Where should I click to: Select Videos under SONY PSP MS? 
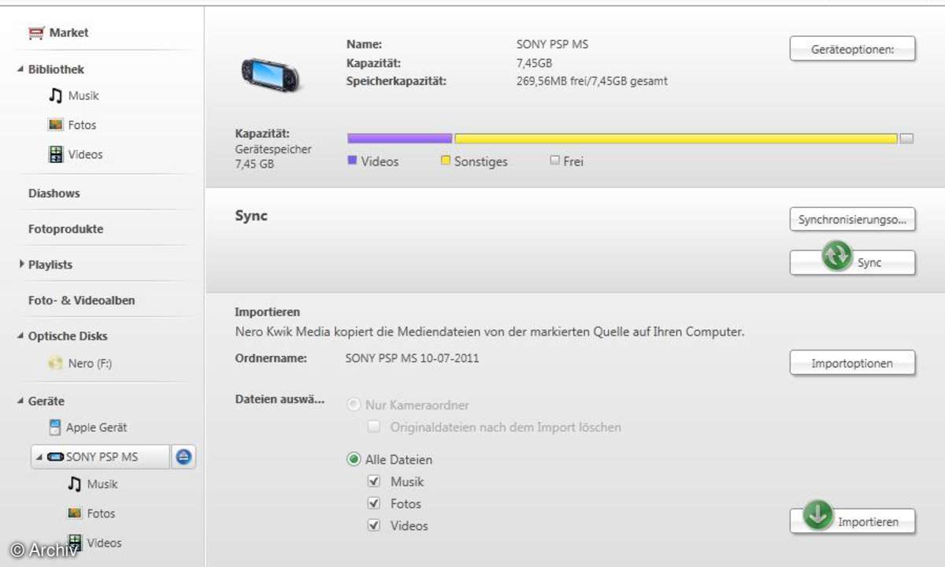pyautogui.click(x=104, y=543)
